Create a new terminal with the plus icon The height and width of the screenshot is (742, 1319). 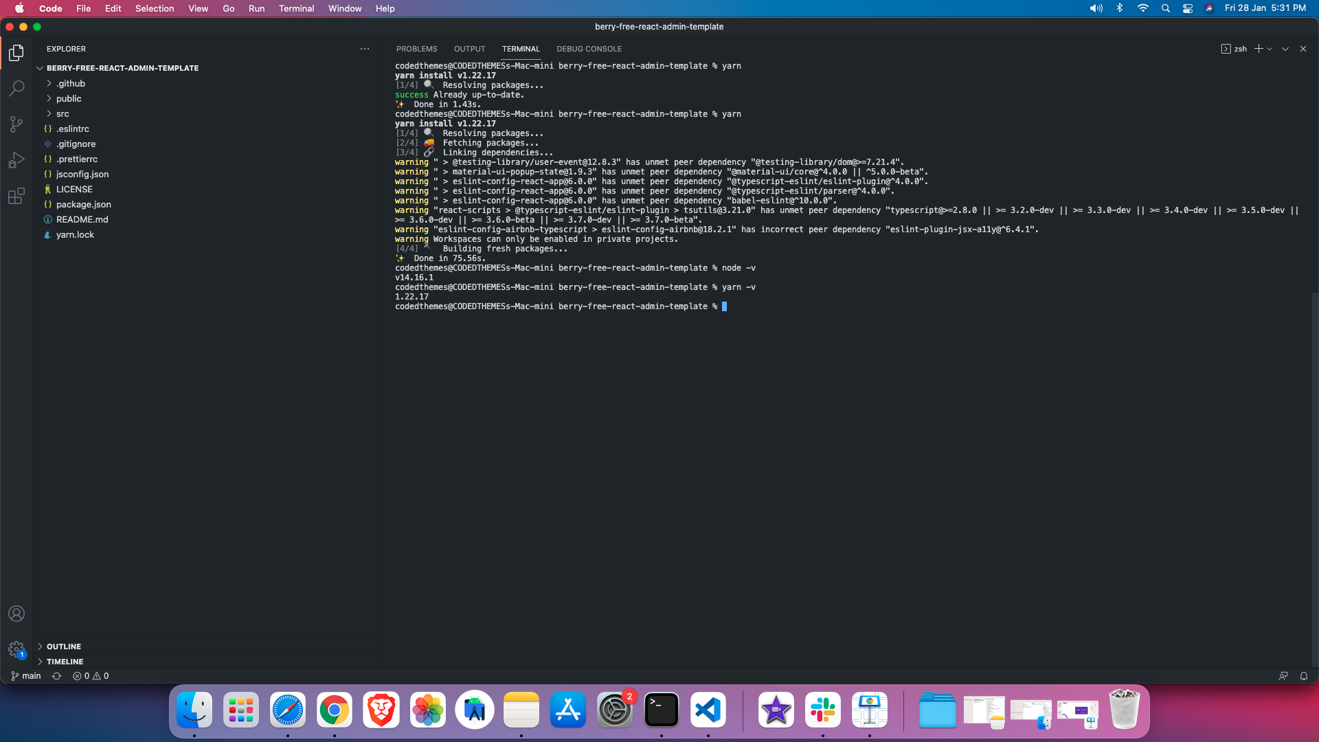pyautogui.click(x=1257, y=48)
